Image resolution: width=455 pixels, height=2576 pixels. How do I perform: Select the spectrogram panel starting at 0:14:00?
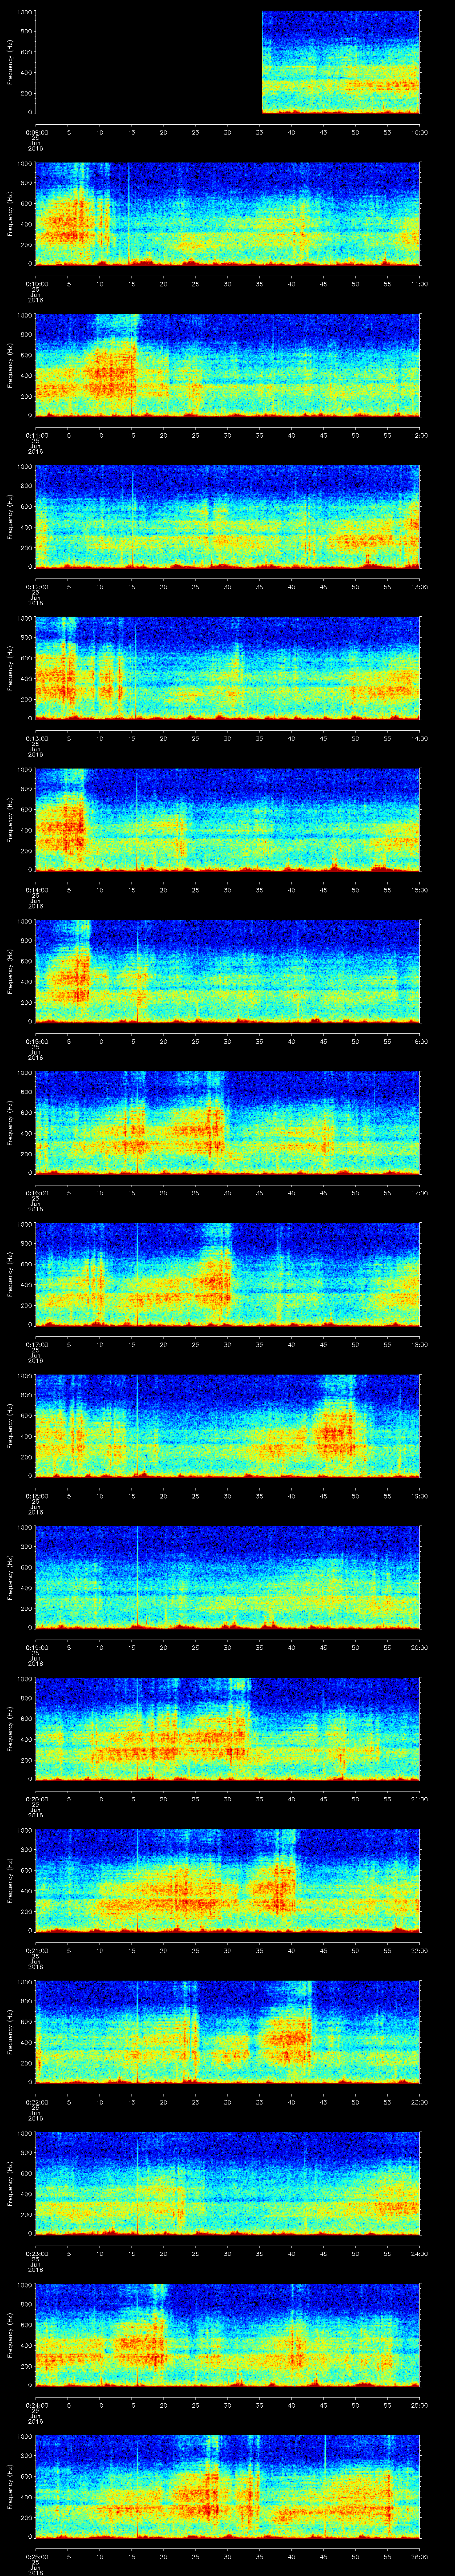pos(227,819)
